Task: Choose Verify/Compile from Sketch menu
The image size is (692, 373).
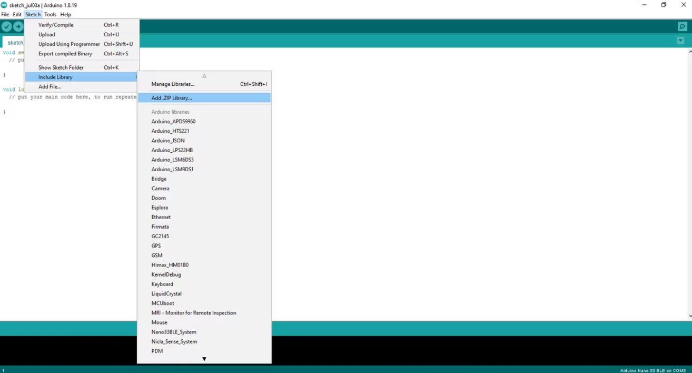Action: pyautogui.click(x=82, y=25)
